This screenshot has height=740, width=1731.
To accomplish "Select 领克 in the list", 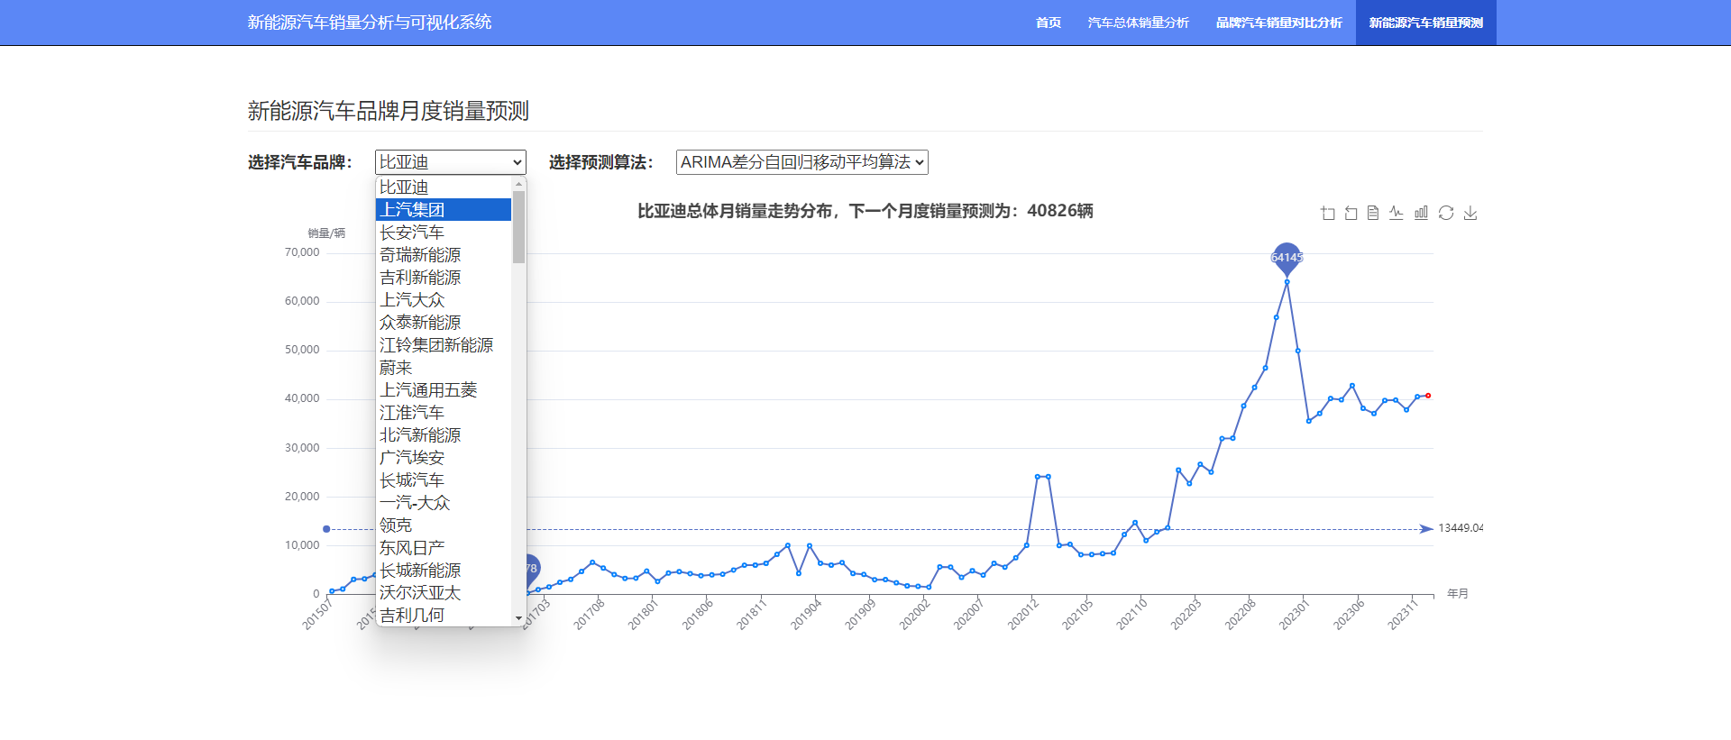I will [x=444, y=525].
